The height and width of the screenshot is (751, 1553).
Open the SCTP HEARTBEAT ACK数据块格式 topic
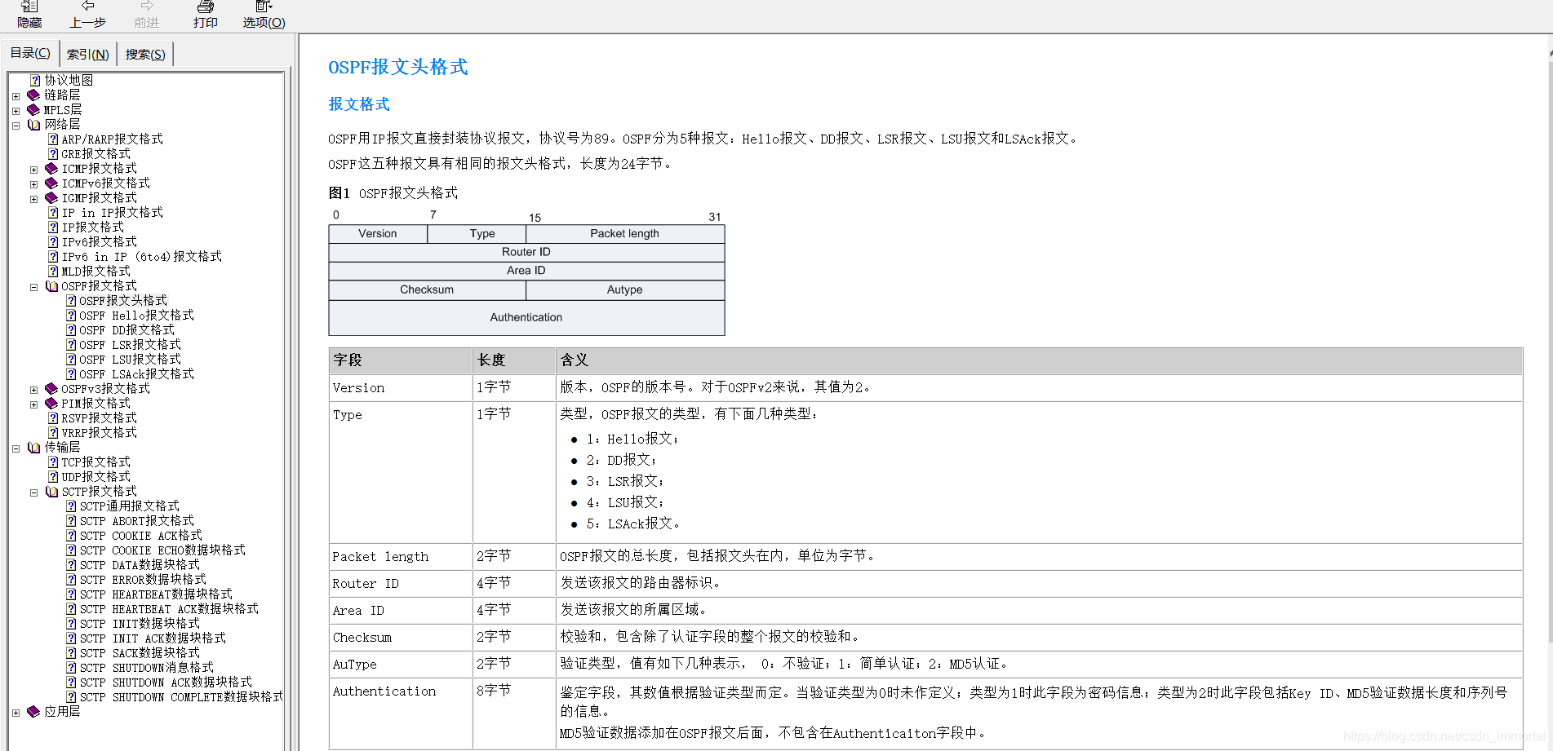coord(169,609)
